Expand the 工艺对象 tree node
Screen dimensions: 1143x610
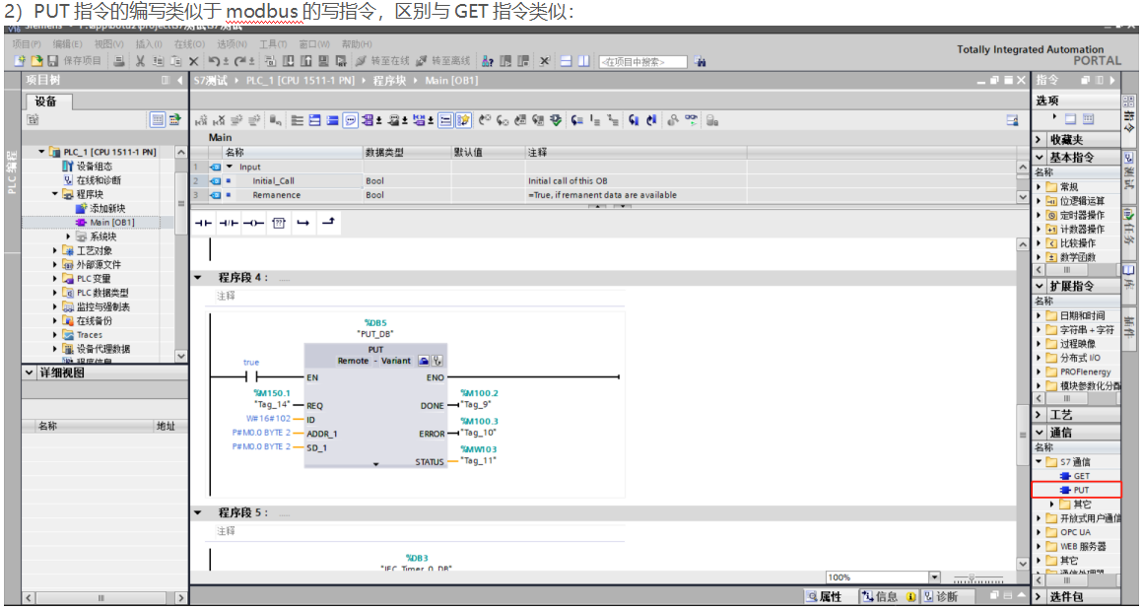click(x=54, y=250)
